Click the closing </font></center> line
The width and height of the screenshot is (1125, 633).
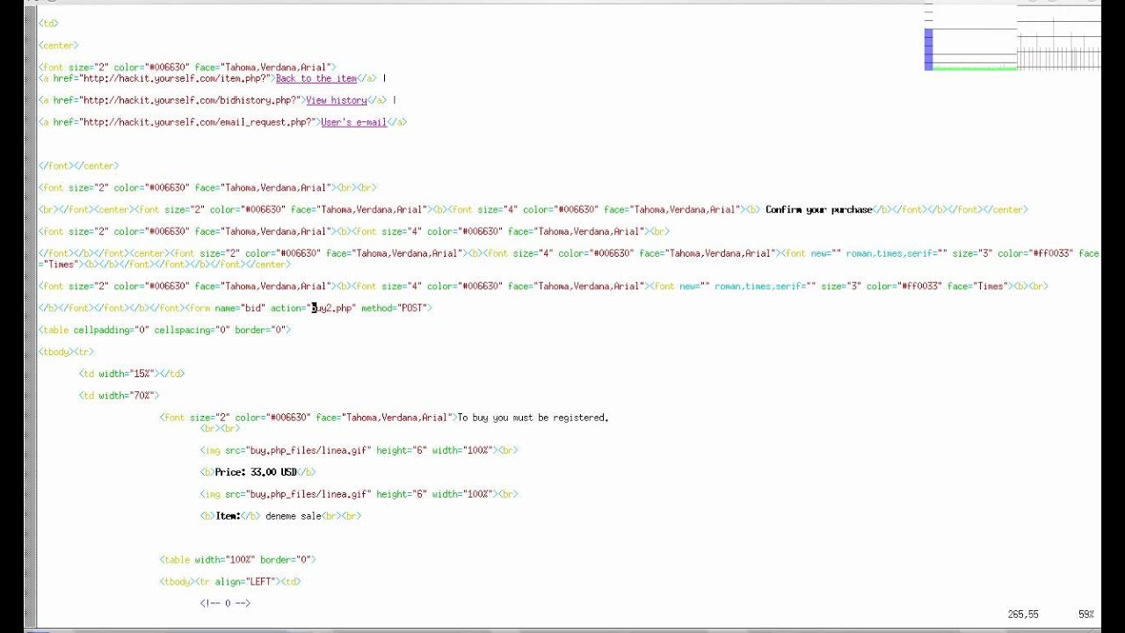(x=78, y=166)
